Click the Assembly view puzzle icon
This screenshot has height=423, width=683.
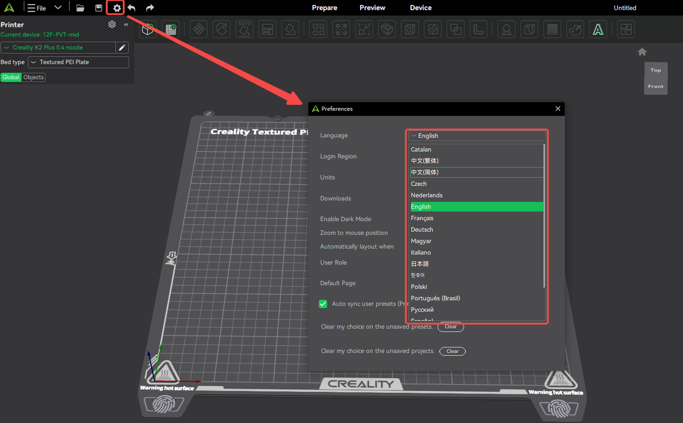point(626,29)
